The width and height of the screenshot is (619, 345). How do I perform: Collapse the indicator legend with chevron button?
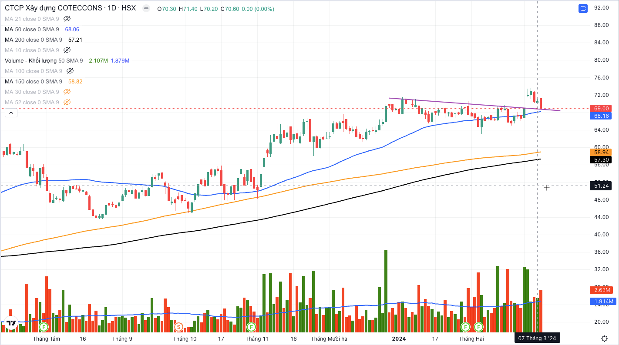pyautogui.click(x=11, y=113)
